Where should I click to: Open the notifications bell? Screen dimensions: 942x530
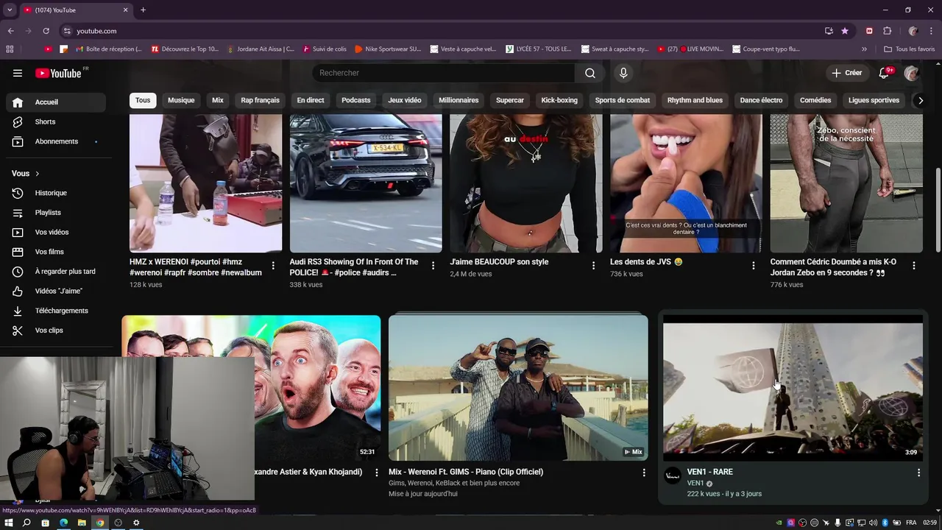tap(885, 73)
